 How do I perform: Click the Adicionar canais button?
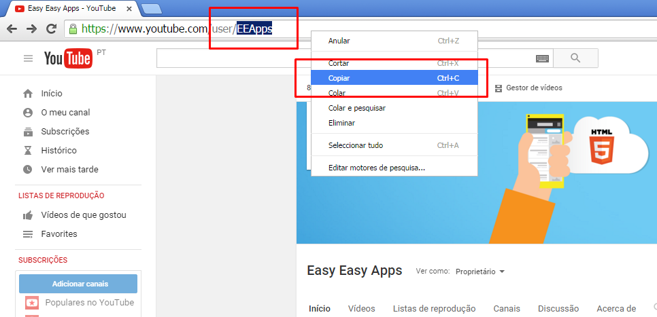pos(78,284)
